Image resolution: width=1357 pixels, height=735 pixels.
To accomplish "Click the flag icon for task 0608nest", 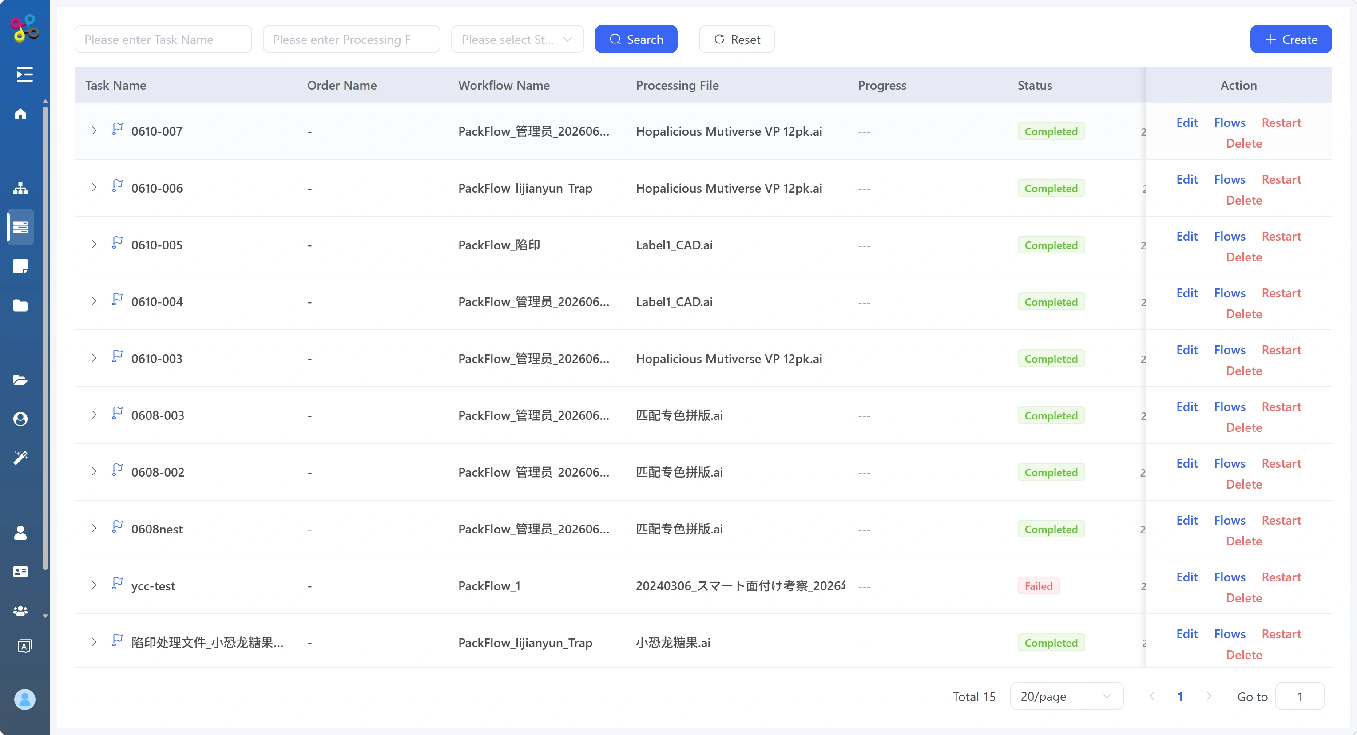I will [117, 527].
